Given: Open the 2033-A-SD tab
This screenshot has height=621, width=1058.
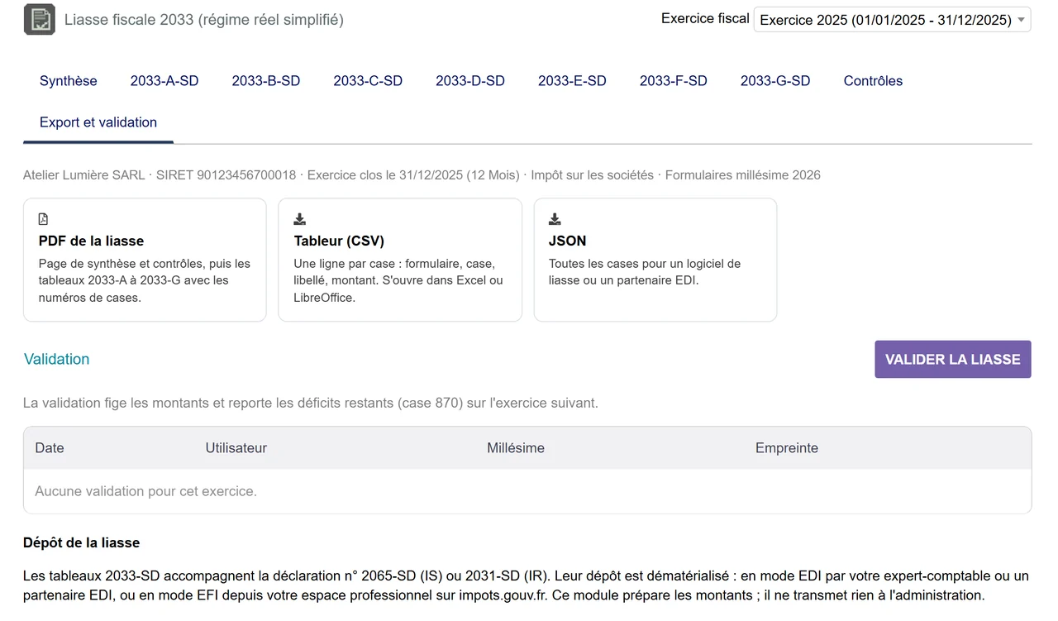Looking at the screenshot, I should 164,81.
